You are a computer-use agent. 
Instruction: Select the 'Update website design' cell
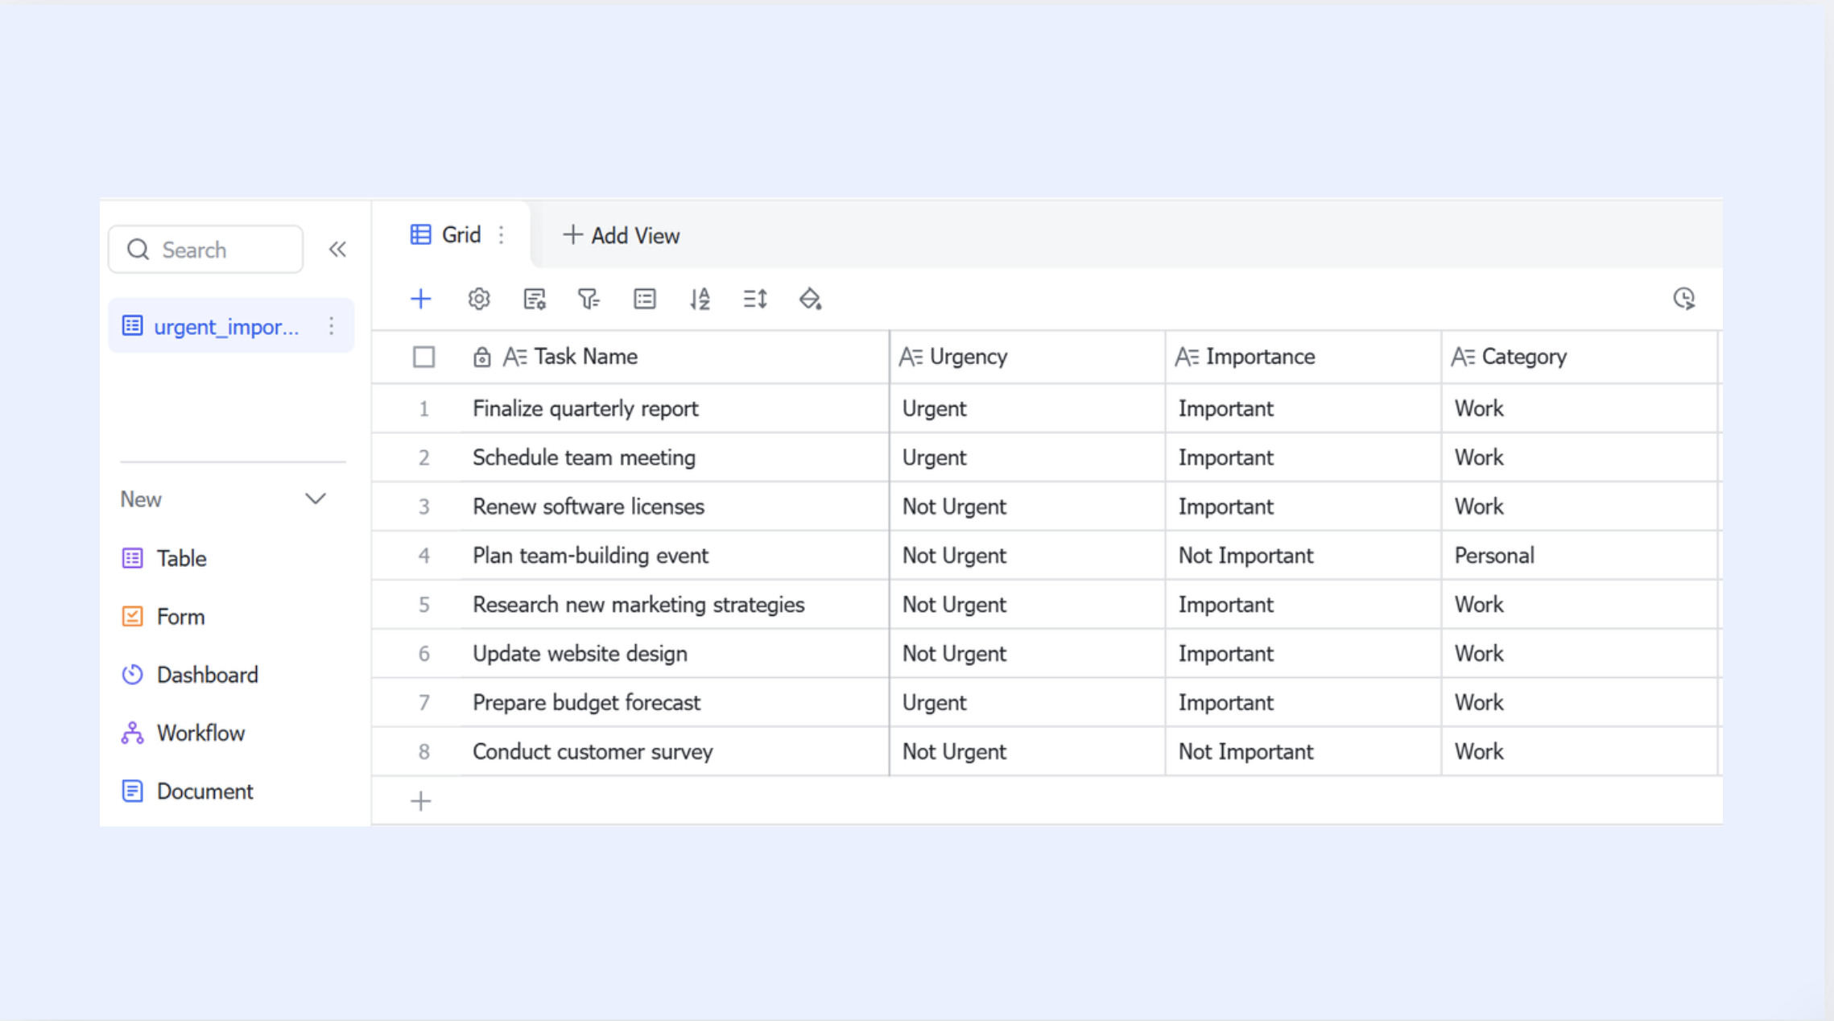674,653
